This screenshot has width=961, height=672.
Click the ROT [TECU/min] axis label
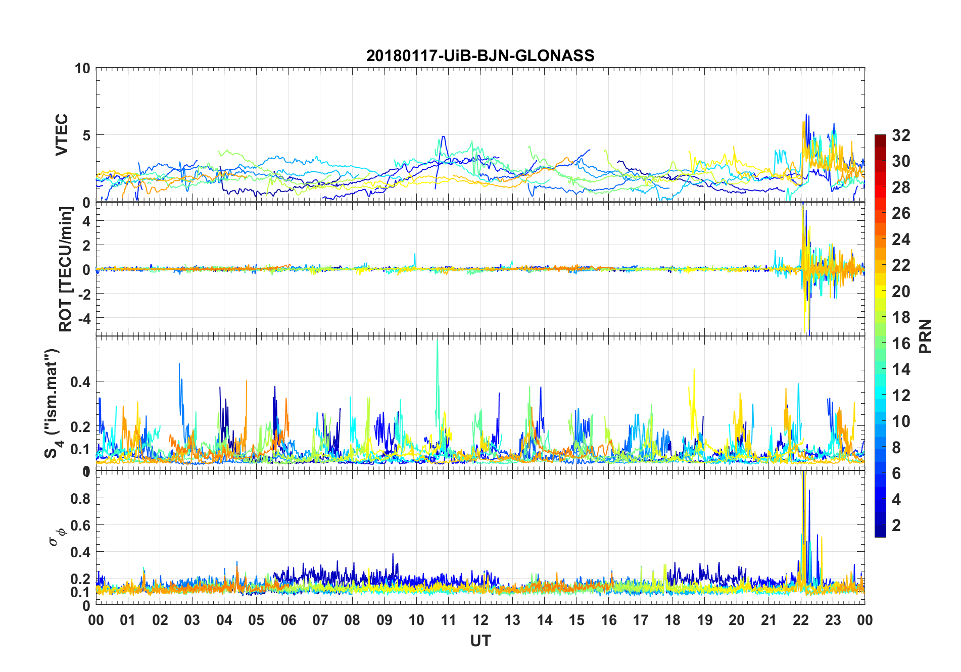click(66, 269)
